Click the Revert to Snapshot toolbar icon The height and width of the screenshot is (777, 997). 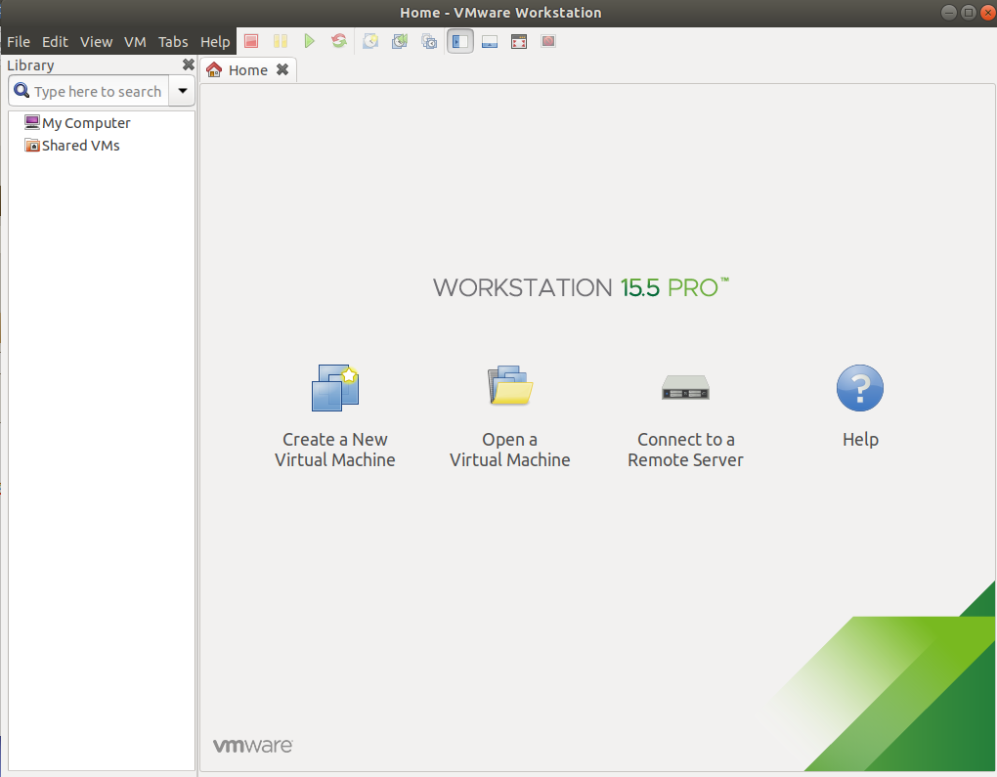coord(400,41)
